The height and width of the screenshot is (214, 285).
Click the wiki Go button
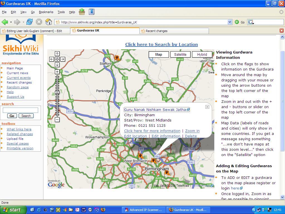[x=12, y=116]
